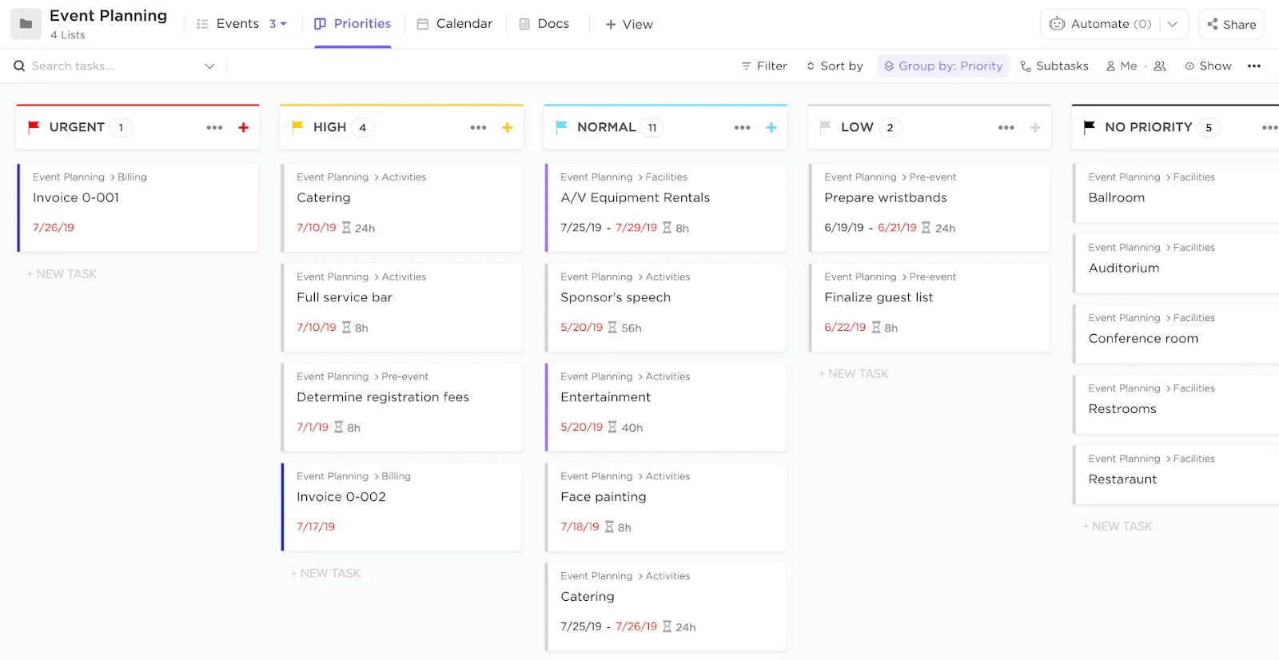Click the gray plus in LOW column
Image resolution: width=1279 pixels, height=660 pixels.
[1035, 128]
